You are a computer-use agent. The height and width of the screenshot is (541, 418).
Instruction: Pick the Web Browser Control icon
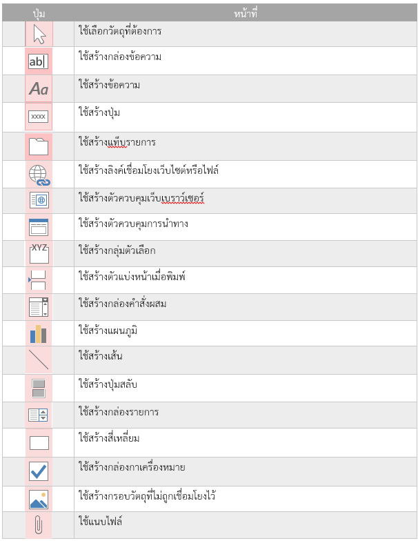pyautogui.click(x=39, y=200)
